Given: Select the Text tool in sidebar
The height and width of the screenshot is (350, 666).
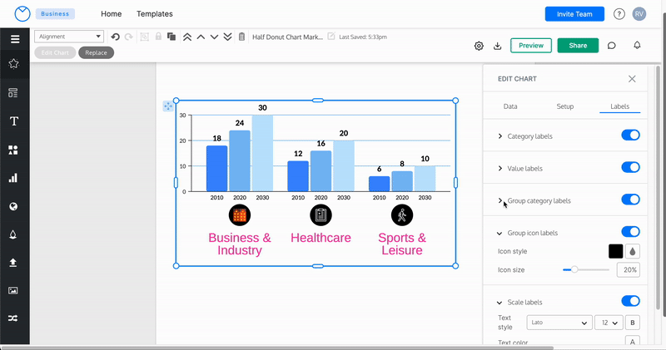Looking at the screenshot, I should pyautogui.click(x=14, y=121).
